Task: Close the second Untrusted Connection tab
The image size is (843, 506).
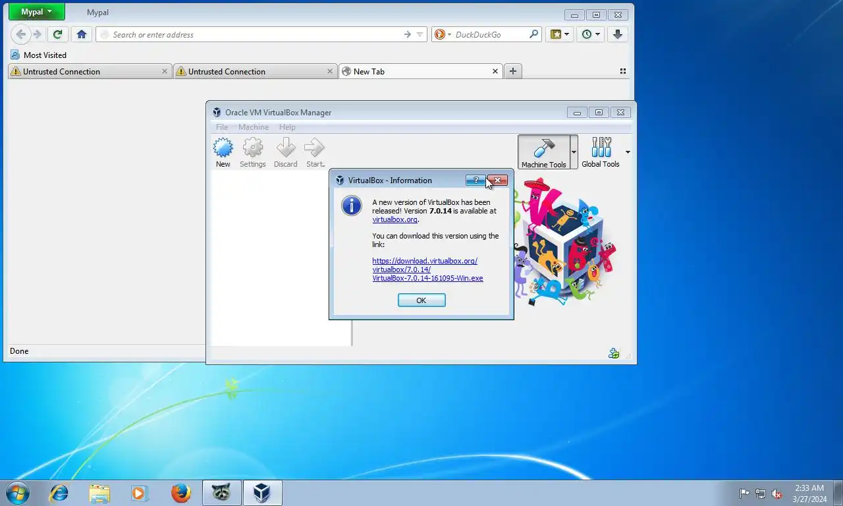Action: click(330, 71)
